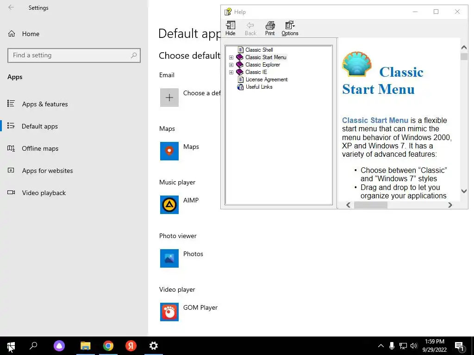
Task: Open Google Chrome from taskbar
Action: [108, 346]
